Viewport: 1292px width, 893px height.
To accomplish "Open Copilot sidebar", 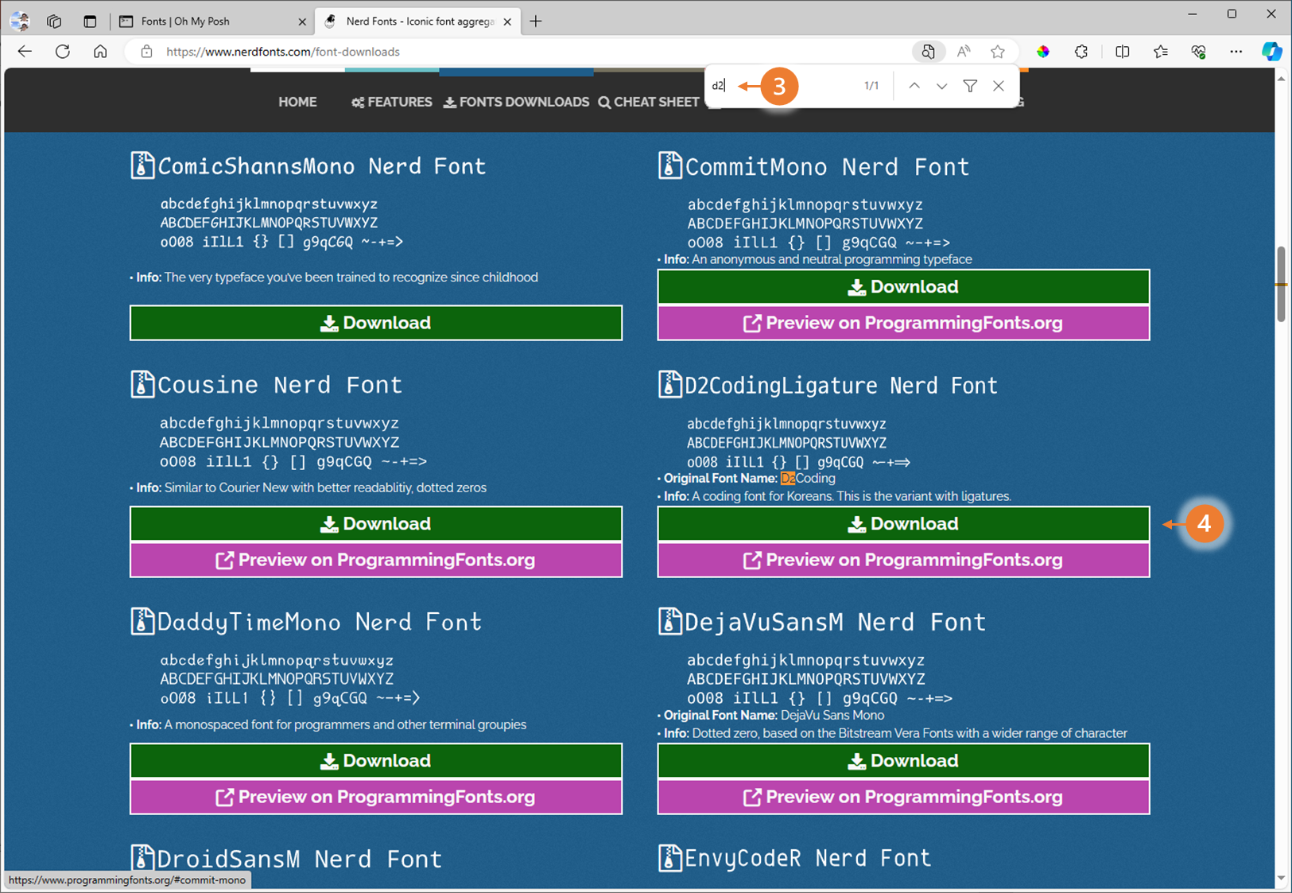I will (x=1272, y=52).
